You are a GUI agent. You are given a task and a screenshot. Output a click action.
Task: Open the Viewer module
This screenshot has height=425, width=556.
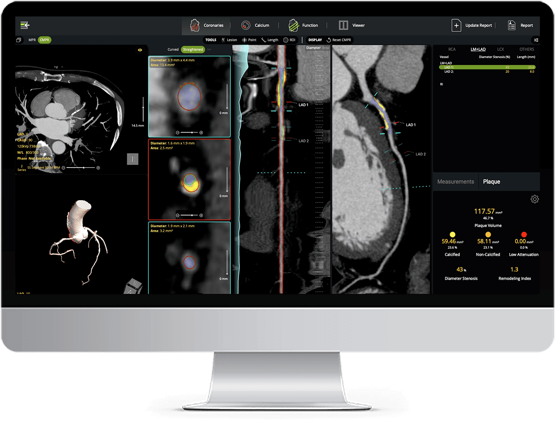click(x=343, y=25)
